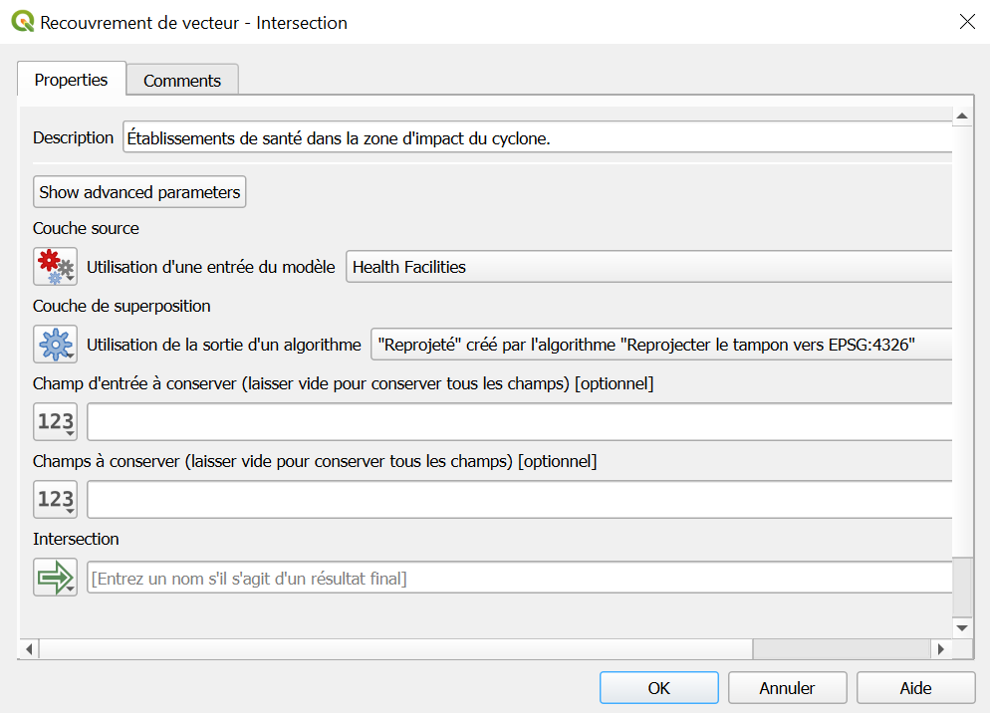Click Show advanced parameters button

coord(139,192)
